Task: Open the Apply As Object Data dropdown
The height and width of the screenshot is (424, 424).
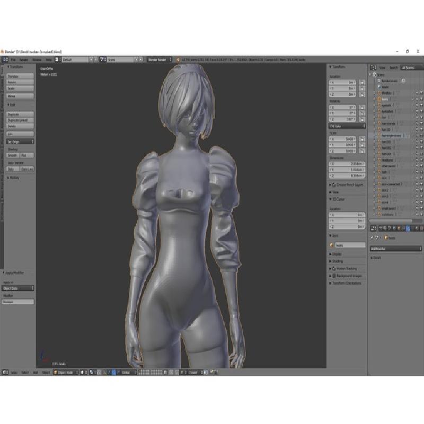Action: 18,288
